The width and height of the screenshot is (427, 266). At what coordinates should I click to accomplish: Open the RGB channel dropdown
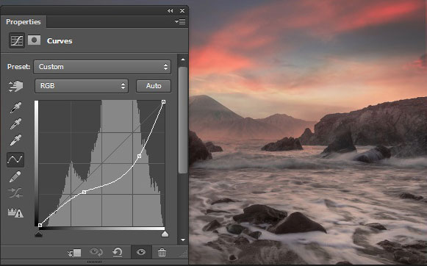(x=82, y=86)
